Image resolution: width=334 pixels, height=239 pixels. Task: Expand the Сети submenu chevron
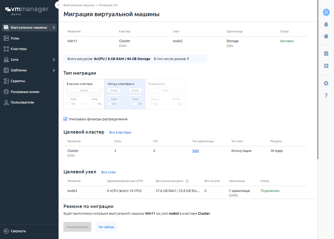click(54, 59)
